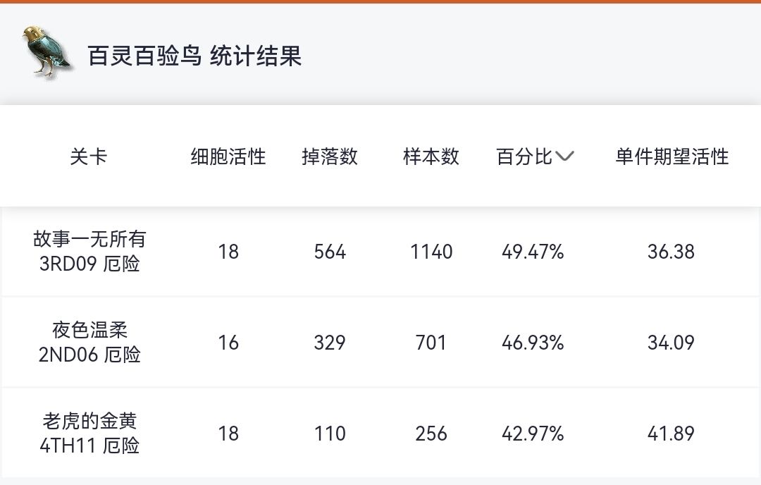Select the 46.93% percentage cell
The width and height of the screenshot is (761, 485).
533,343
